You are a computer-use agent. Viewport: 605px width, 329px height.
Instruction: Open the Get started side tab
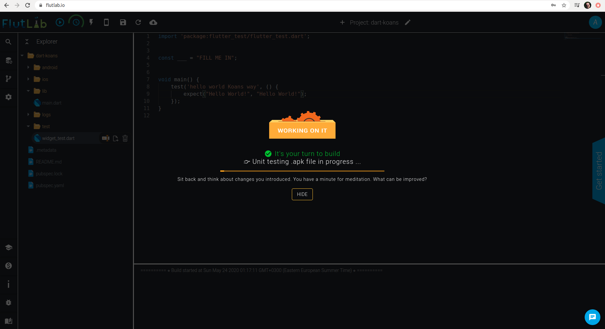click(x=599, y=170)
